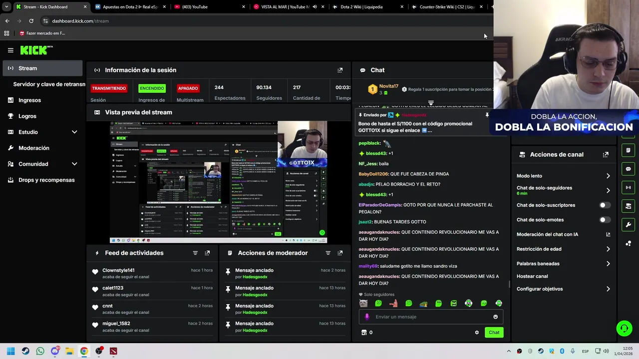Open the Kick hamburger menu
Image resolution: width=639 pixels, height=359 pixels.
pos(10,50)
